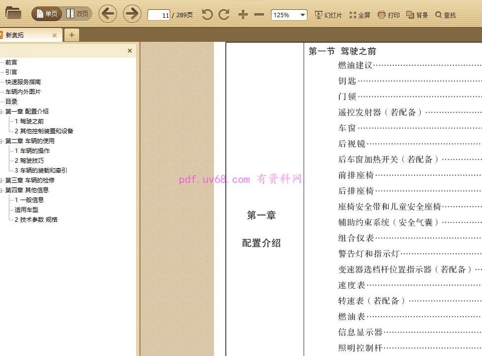482x356 pixels.
Task: Open the print dialog (打印)
Action: click(x=389, y=15)
